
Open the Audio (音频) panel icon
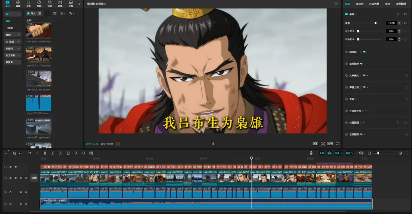click(x=18, y=3)
